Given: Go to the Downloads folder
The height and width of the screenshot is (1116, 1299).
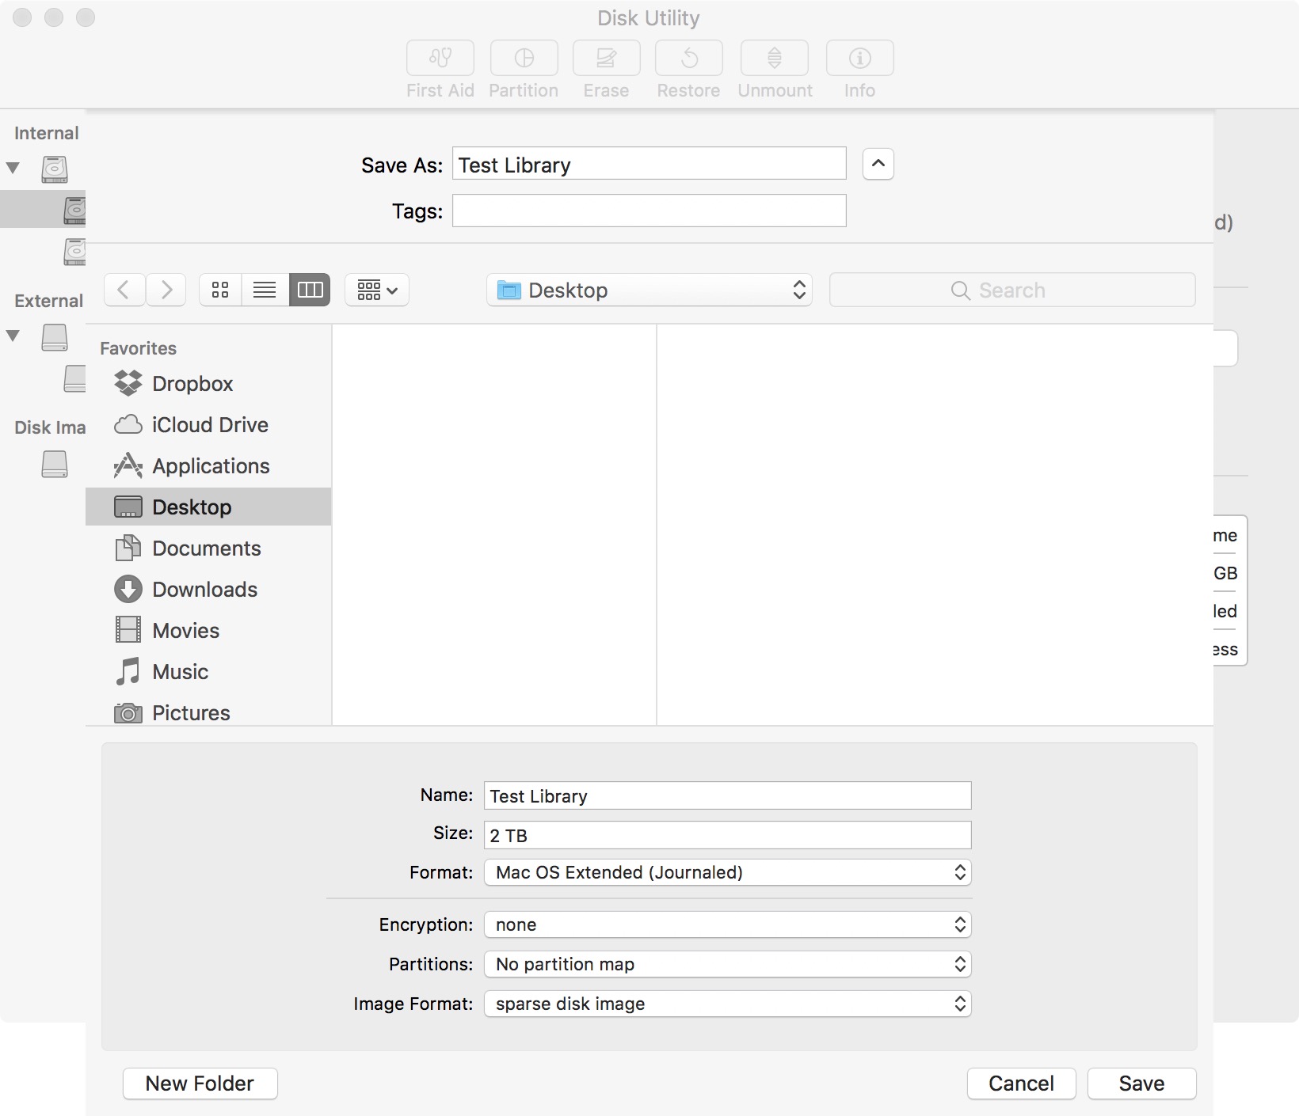Looking at the screenshot, I should click(x=205, y=589).
